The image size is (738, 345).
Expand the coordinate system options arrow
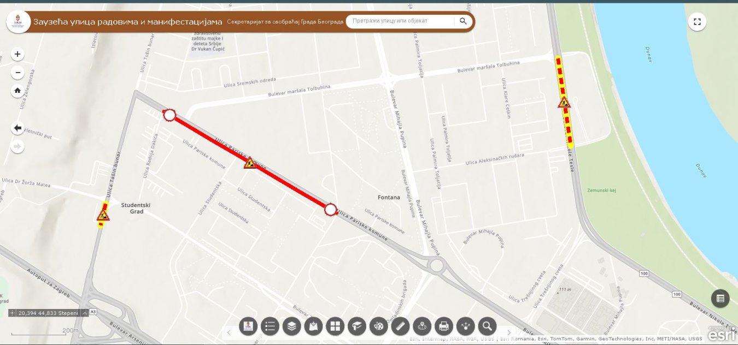click(x=85, y=313)
